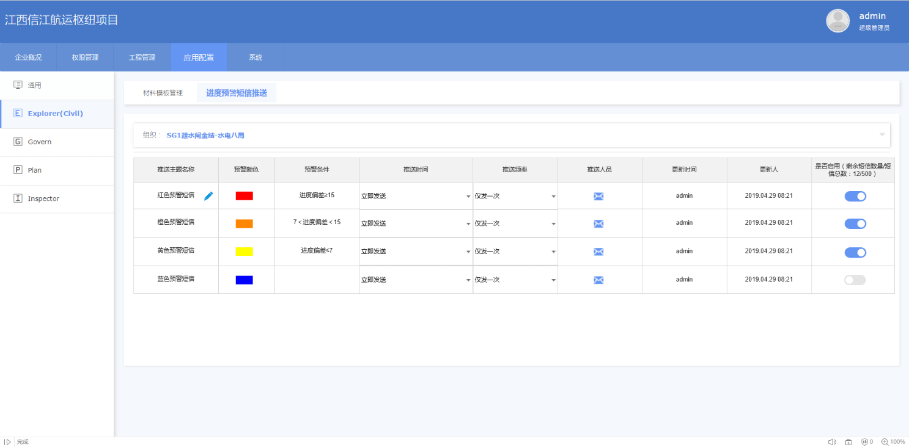Select 通用 in the sidebar
The height and width of the screenshot is (447, 909).
coord(57,85)
